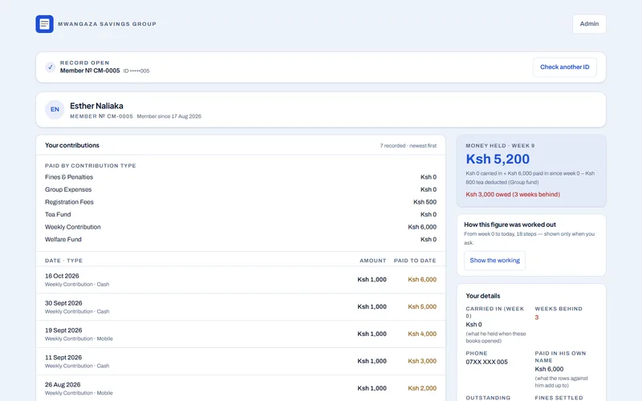Viewport: 642px width, 401px height.
Task: Click the Your details heading
Action: [483, 296]
